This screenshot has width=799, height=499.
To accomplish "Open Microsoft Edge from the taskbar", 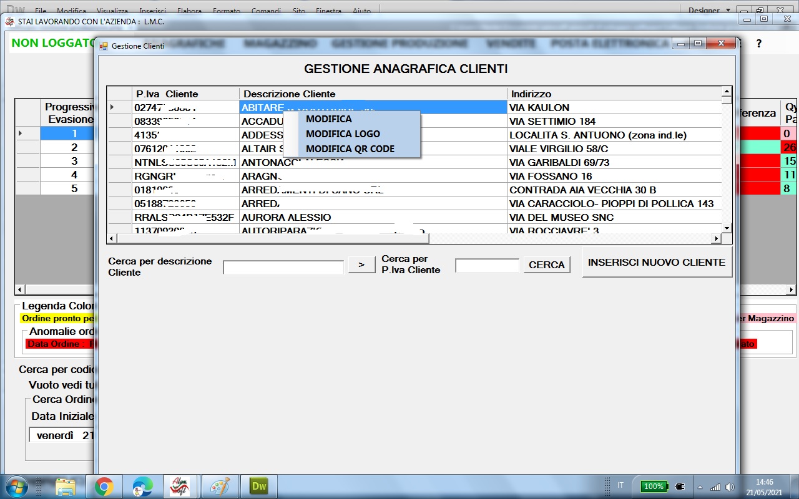I will pos(143,487).
